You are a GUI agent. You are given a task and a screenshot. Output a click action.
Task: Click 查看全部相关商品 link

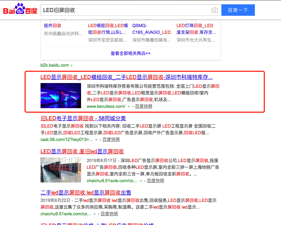[x=131, y=53]
